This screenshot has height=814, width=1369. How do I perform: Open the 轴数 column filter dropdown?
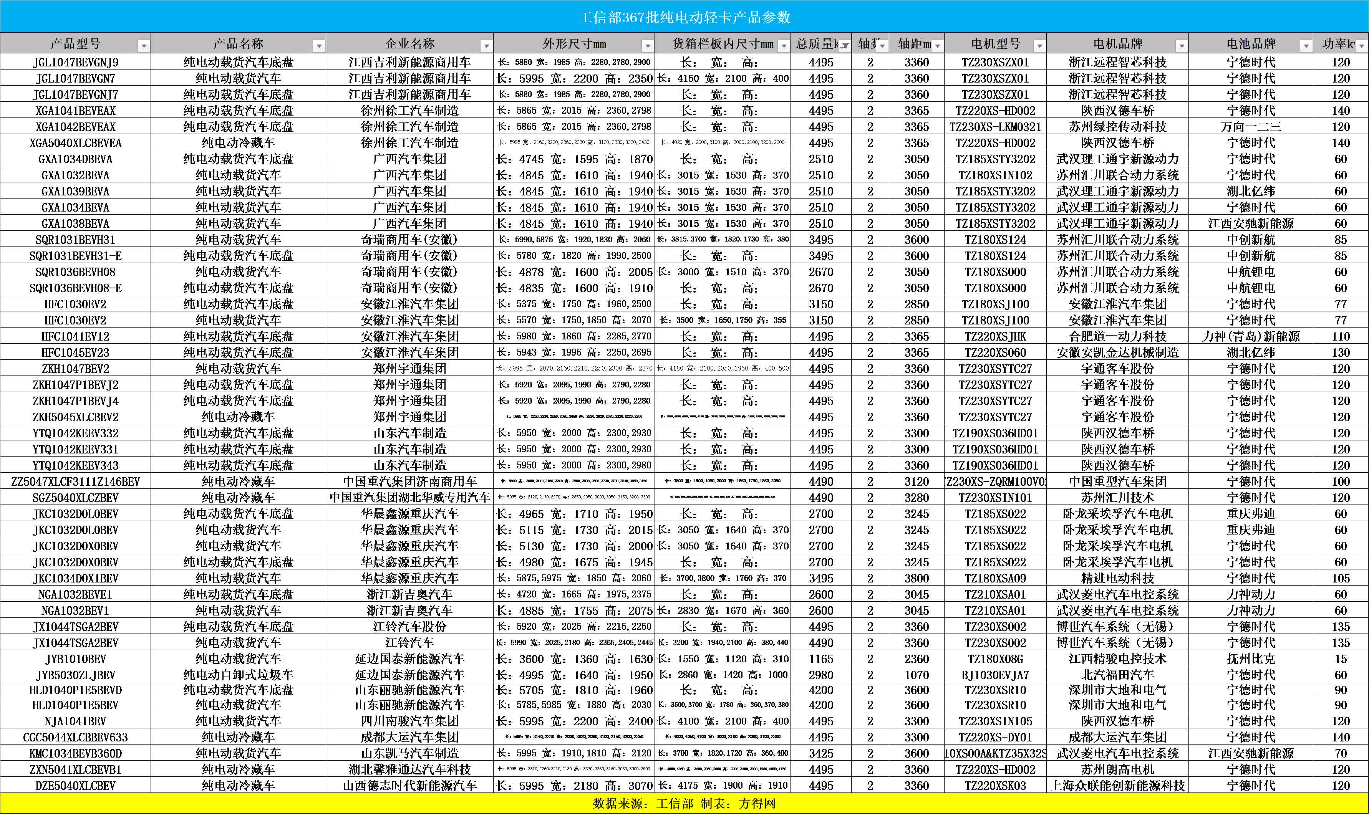(882, 46)
